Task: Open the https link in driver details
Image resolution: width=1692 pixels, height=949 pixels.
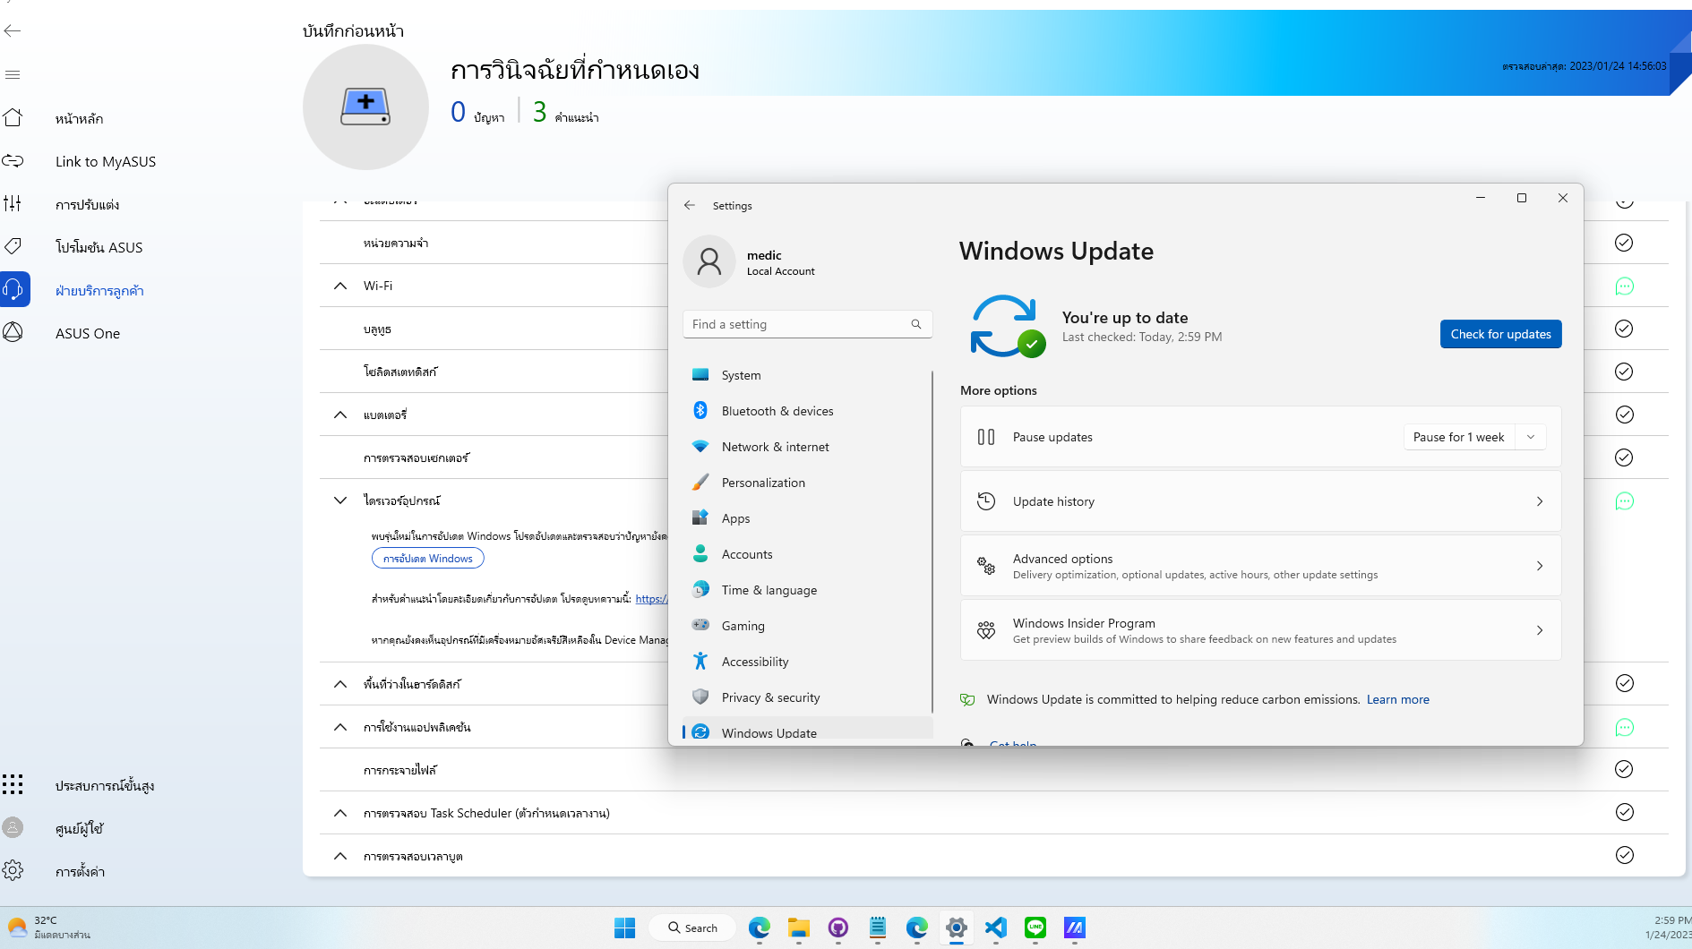Action: (651, 599)
